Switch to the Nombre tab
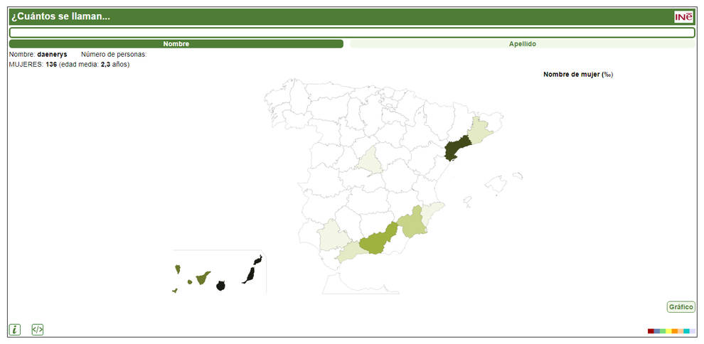Image resolution: width=704 pixels, height=344 pixels. pos(176,44)
